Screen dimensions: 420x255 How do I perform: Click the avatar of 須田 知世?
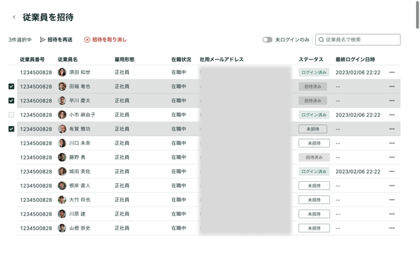point(62,72)
